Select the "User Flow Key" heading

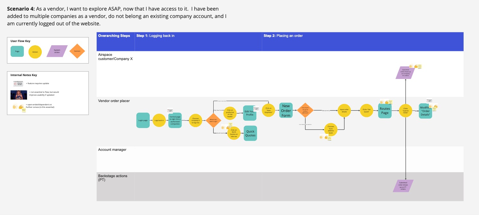tap(21, 41)
